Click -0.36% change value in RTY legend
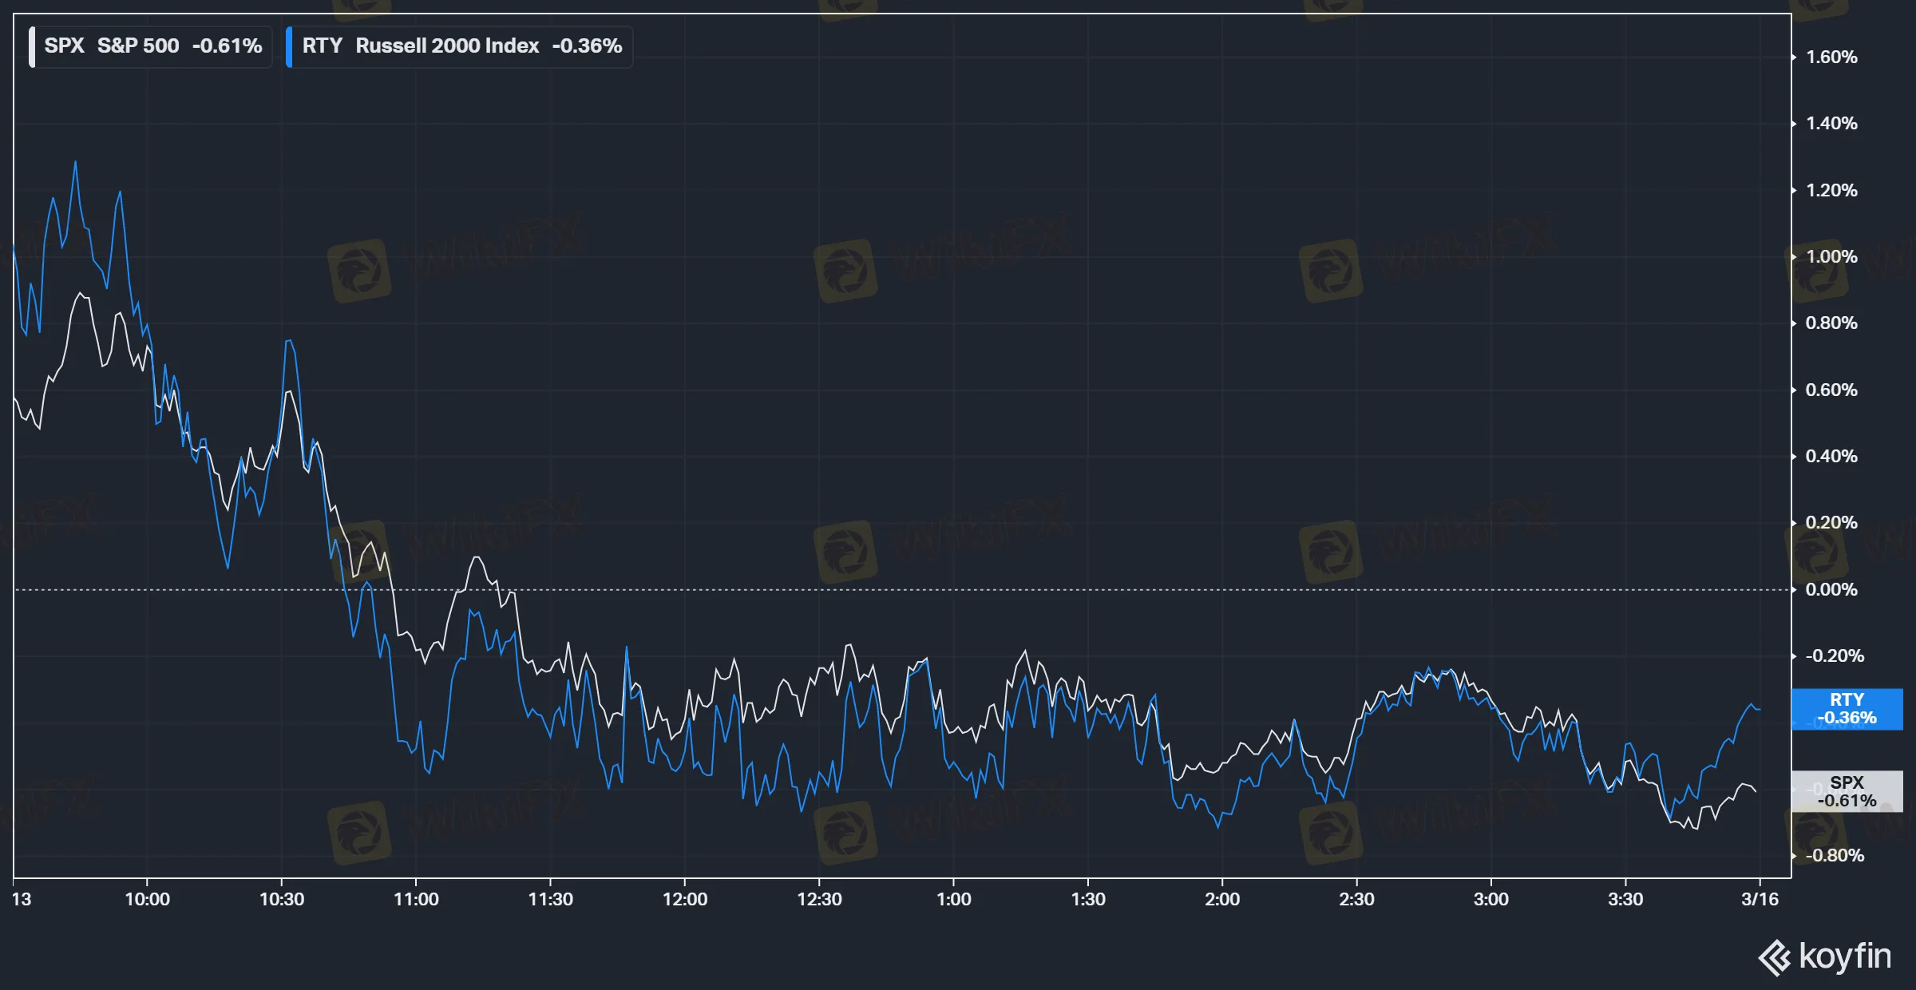The width and height of the screenshot is (1916, 990). [587, 46]
